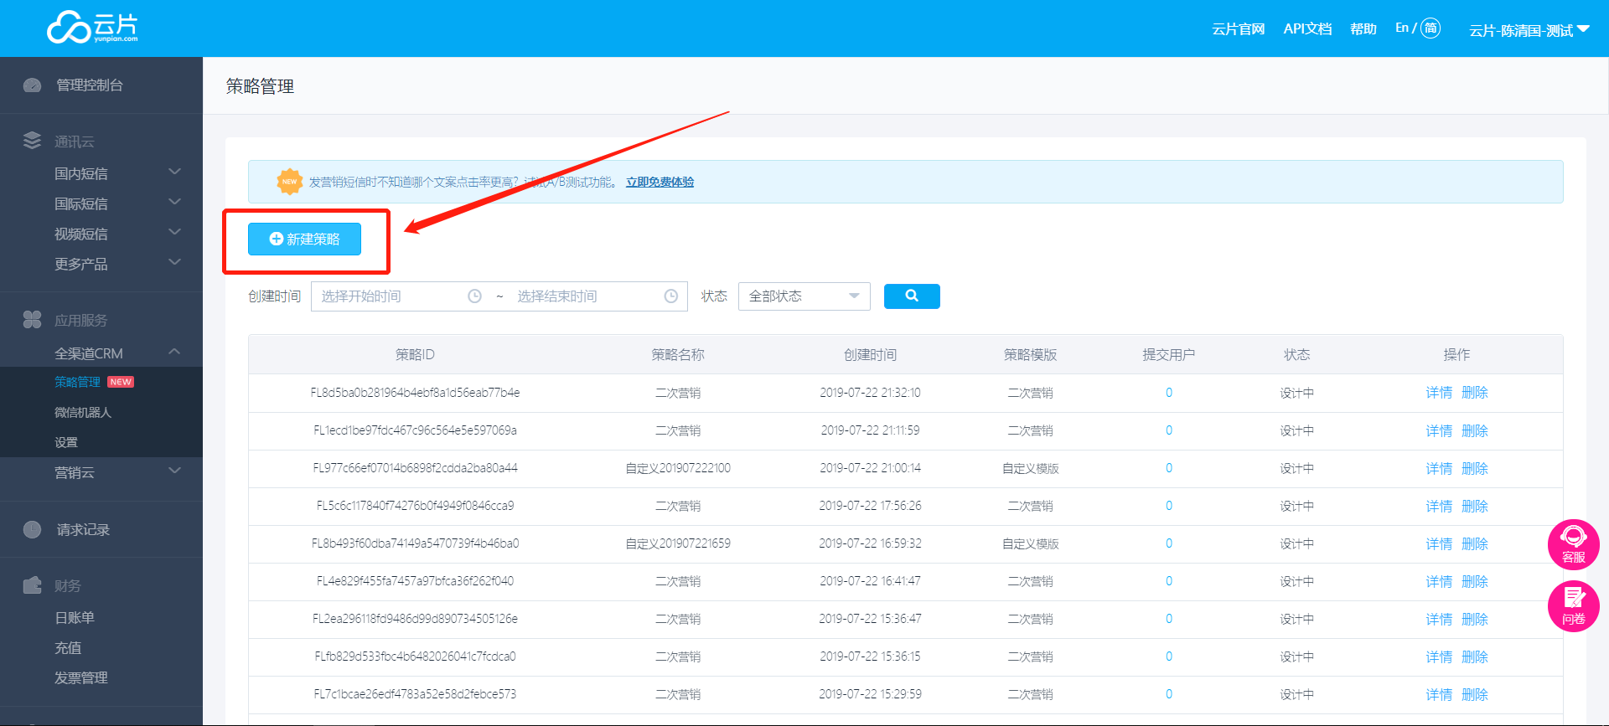Open 详情 for strategy created 21:11:59

point(1439,431)
